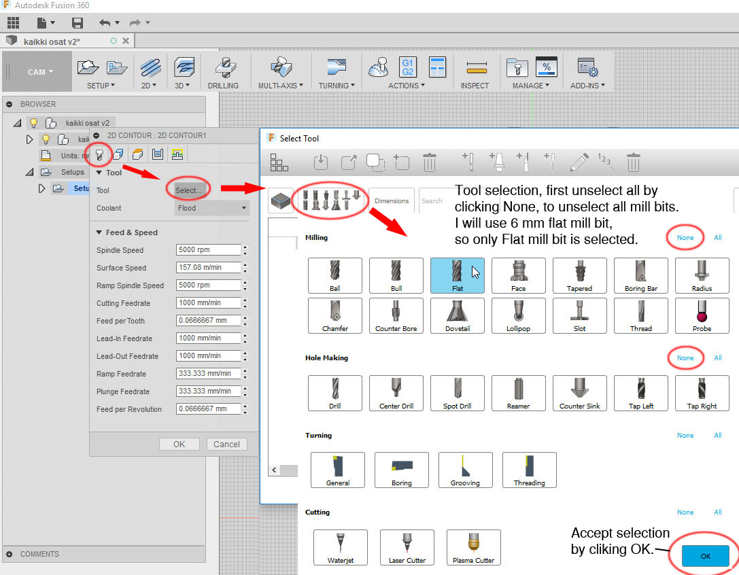Click All for Milling tool types

(x=718, y=237)
